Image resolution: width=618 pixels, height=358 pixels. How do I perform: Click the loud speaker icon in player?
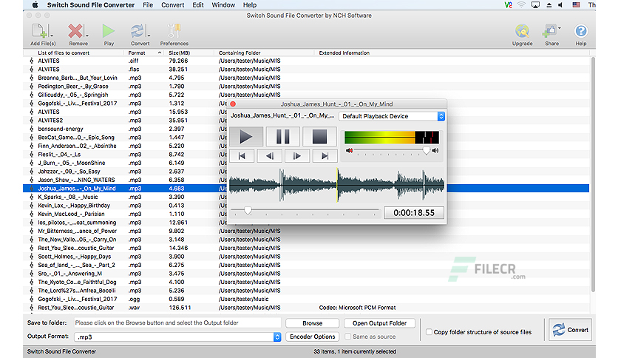(x=435, y=151)
